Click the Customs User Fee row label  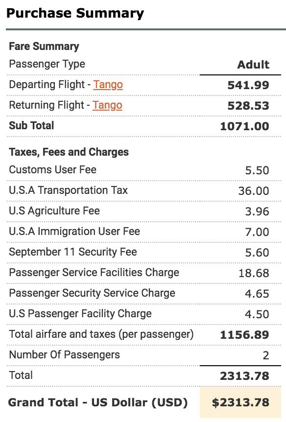click(x=52, y=169)
